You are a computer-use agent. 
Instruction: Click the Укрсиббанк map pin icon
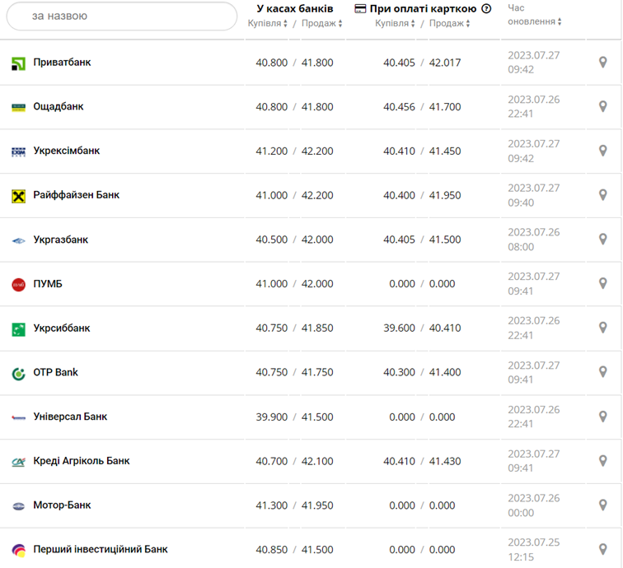click(x=602, y=328)
